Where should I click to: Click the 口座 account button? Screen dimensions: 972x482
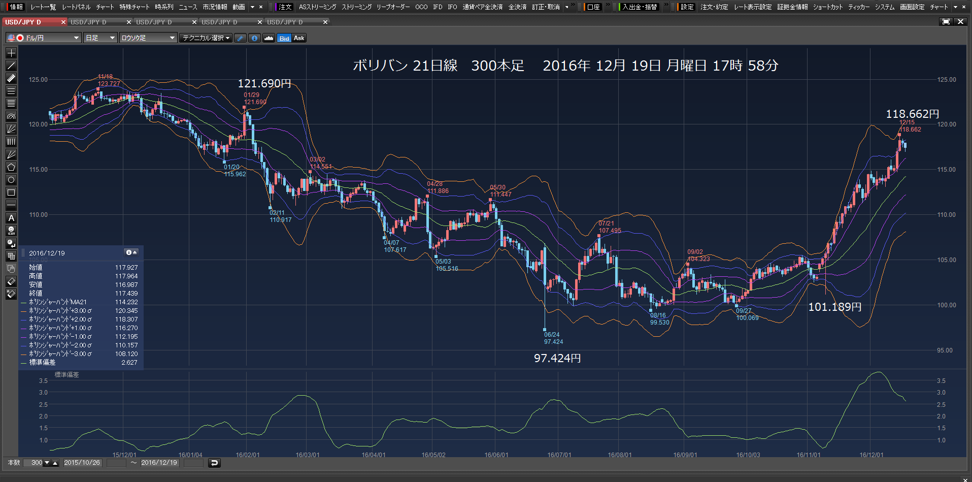coord(593,7)
